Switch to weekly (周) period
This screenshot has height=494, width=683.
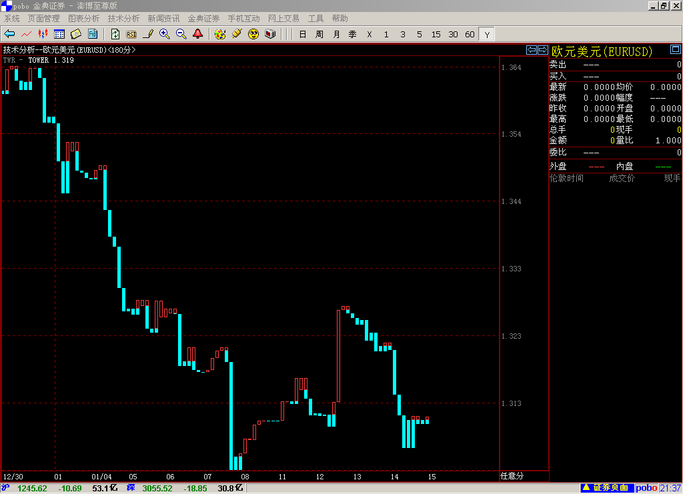coord(319,35)
